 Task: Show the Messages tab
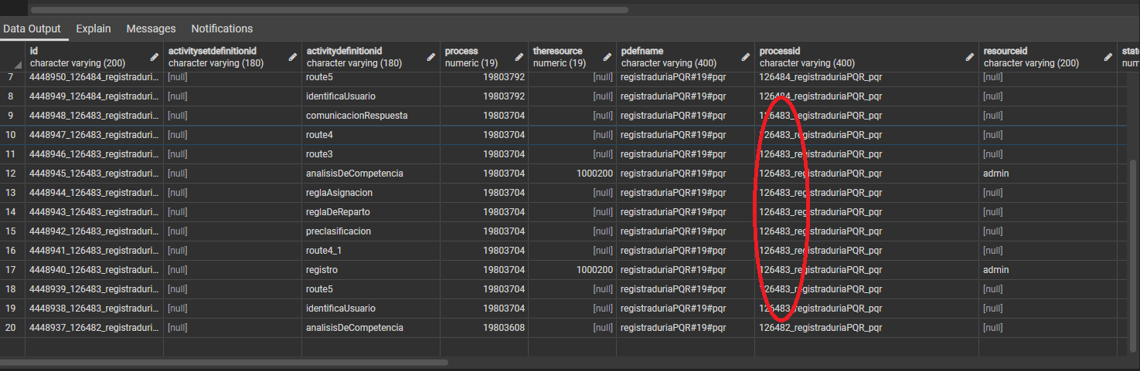151,29
